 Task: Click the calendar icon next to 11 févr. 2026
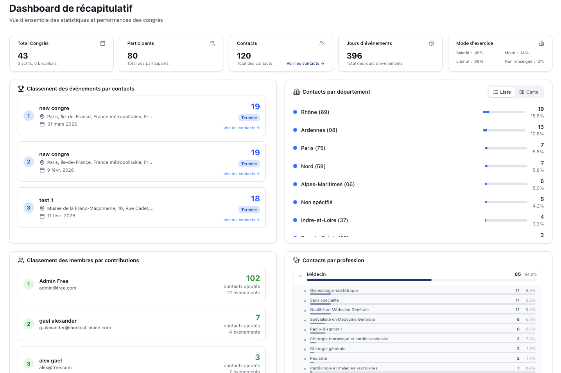tap(42, 216)
